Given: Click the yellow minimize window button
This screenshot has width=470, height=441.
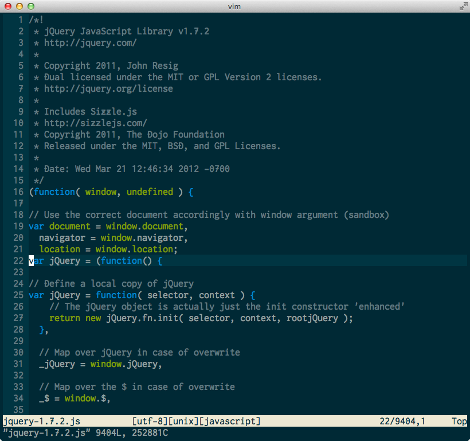Looking at the screenshot, I should click(19, 6).
